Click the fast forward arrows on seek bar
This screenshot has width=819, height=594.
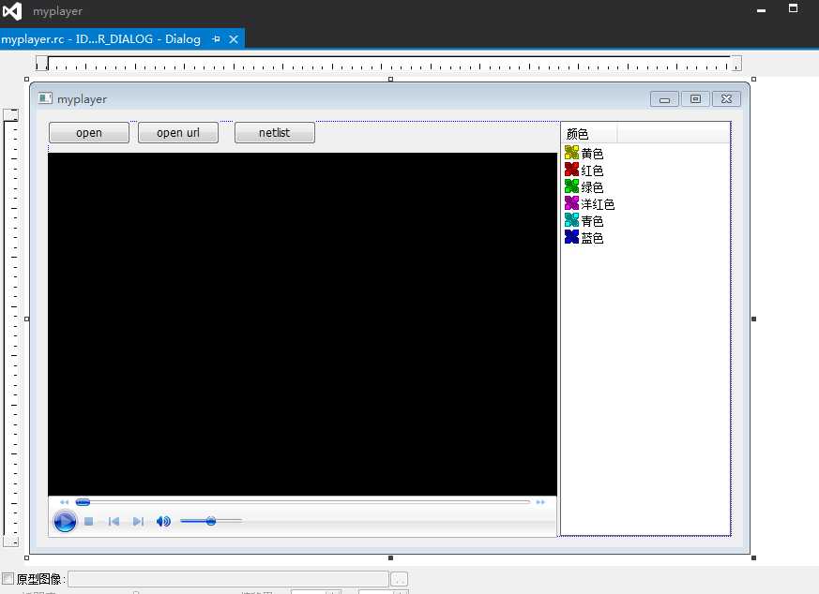(540, 501)
